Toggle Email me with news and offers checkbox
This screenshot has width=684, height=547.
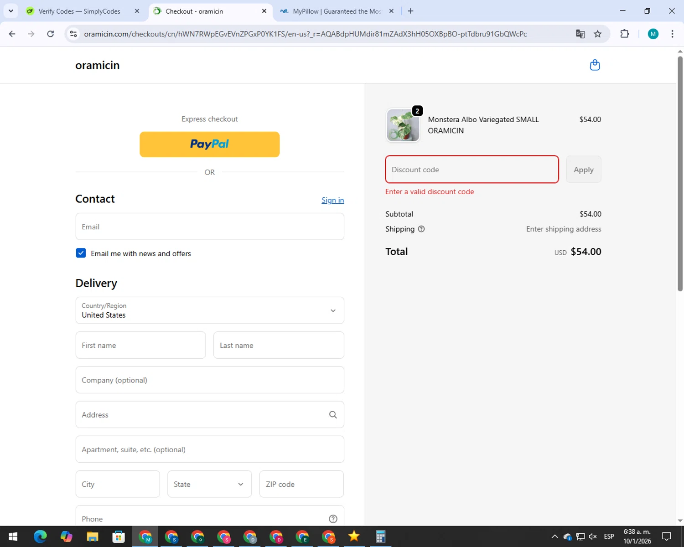81,253
